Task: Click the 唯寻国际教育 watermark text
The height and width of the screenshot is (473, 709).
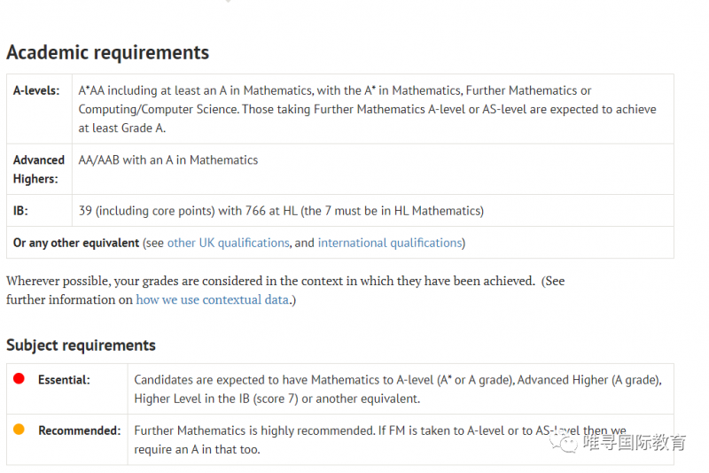Action: [635, 442]
